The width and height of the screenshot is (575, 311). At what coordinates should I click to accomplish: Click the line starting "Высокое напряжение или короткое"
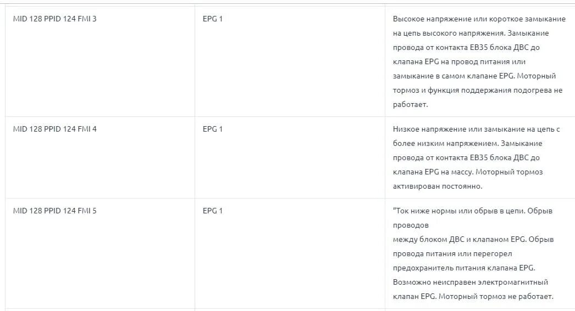479,19
